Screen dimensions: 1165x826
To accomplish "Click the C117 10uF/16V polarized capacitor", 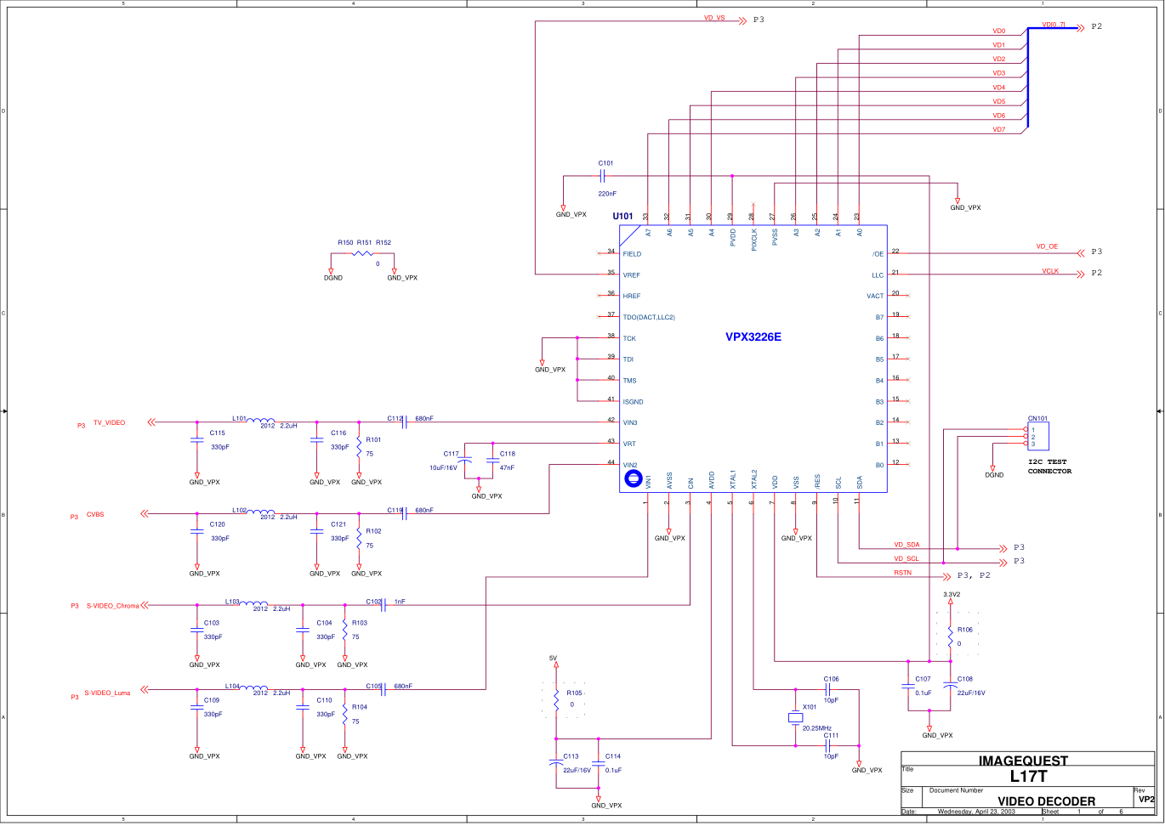I will (465, 460).
